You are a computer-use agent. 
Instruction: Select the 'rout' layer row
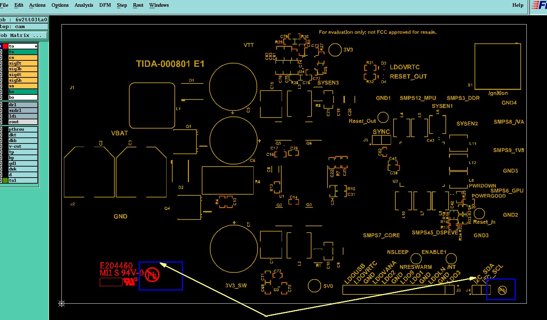(23, 122)
